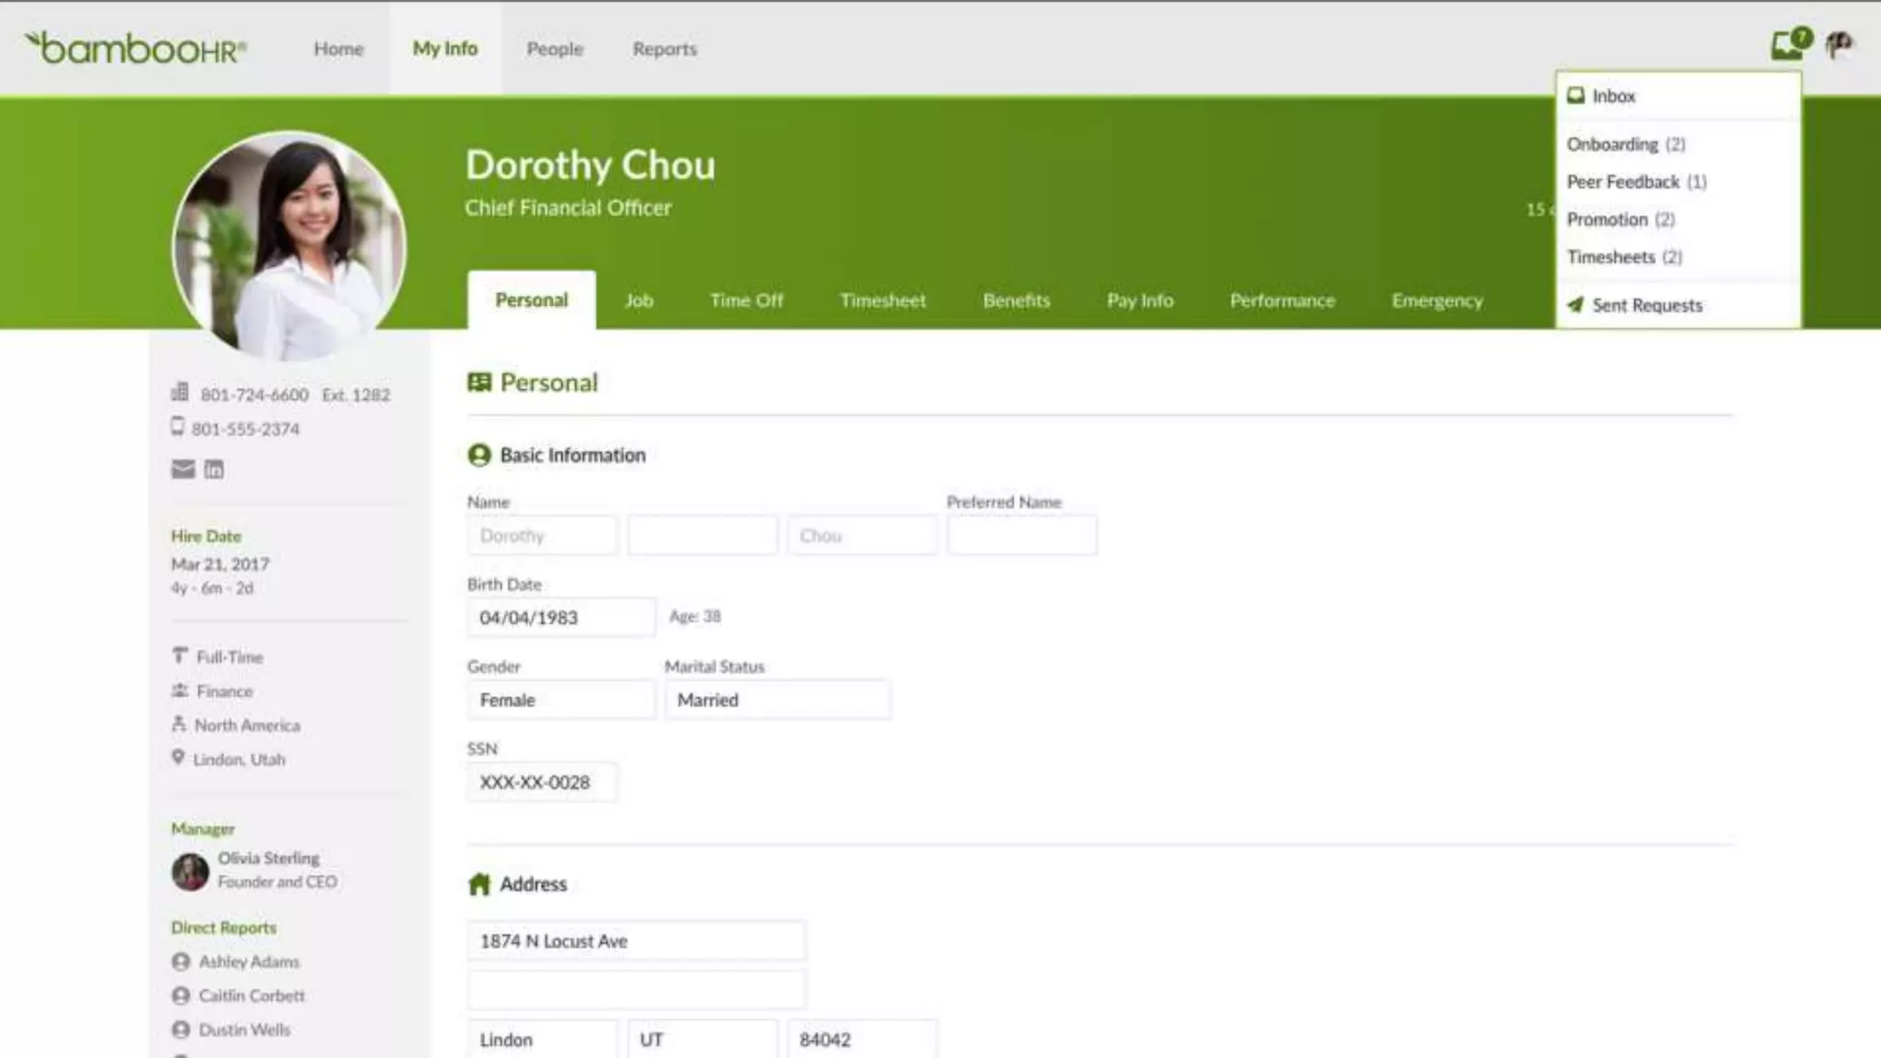Click the Inbox tray icon in dropdown

click(1576, 96)
